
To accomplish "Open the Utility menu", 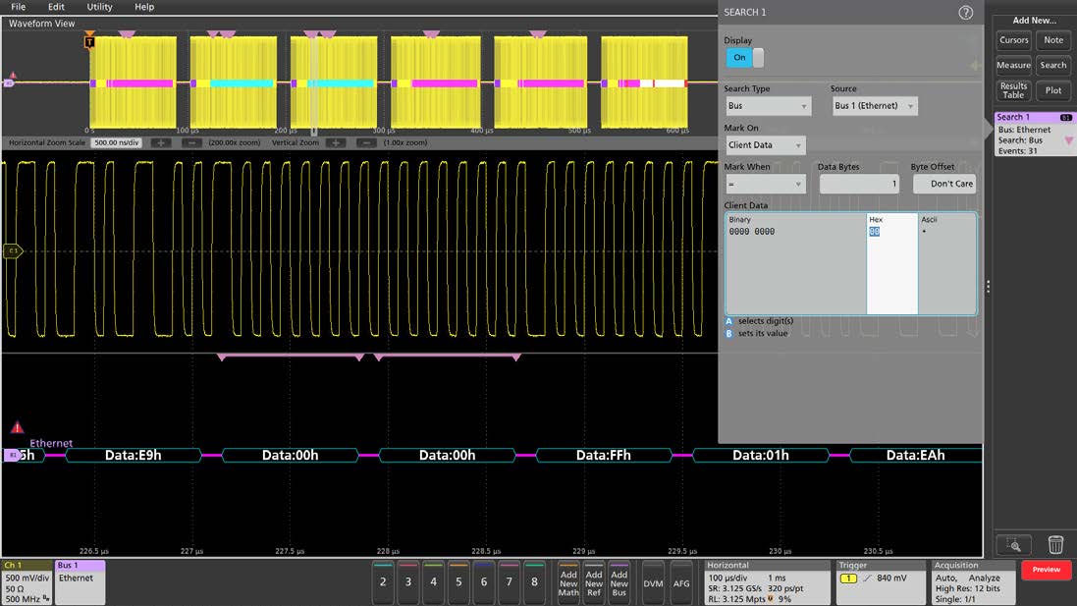I will (x=98, y=7).
